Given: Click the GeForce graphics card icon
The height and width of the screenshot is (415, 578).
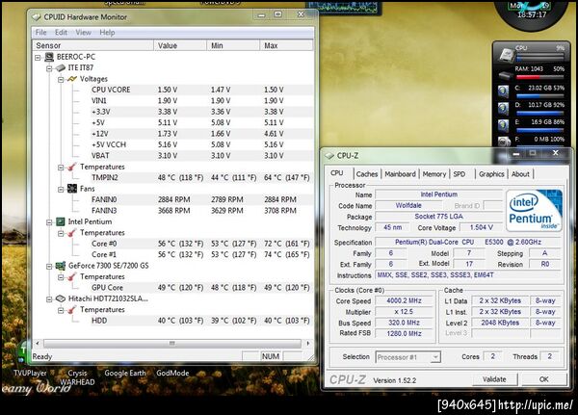Looking at the screenshot, I should tap(61, 266).
